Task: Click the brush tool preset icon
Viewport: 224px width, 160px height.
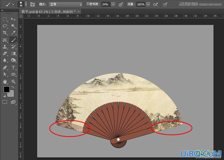Action: click(8, 4)
